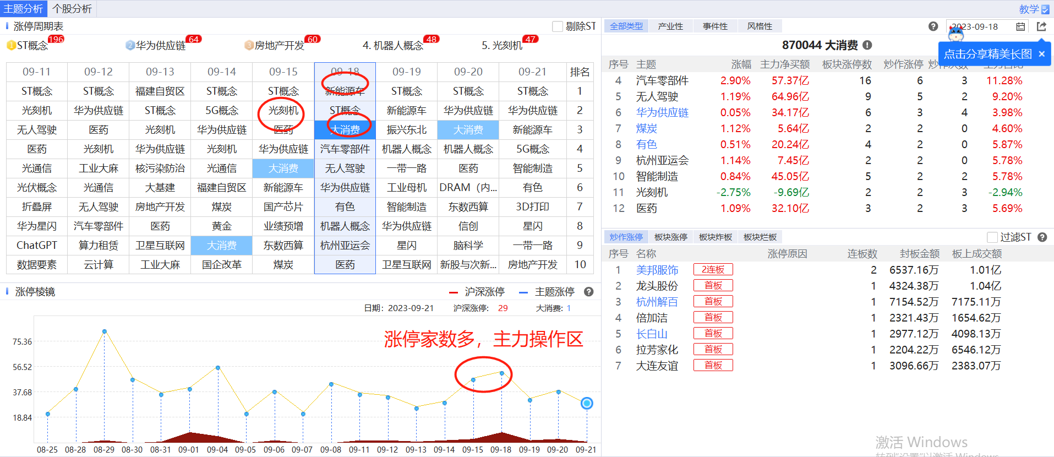Toggle the 过滤ST checkbox
The image size is (1054, 457).
[992, 237]
